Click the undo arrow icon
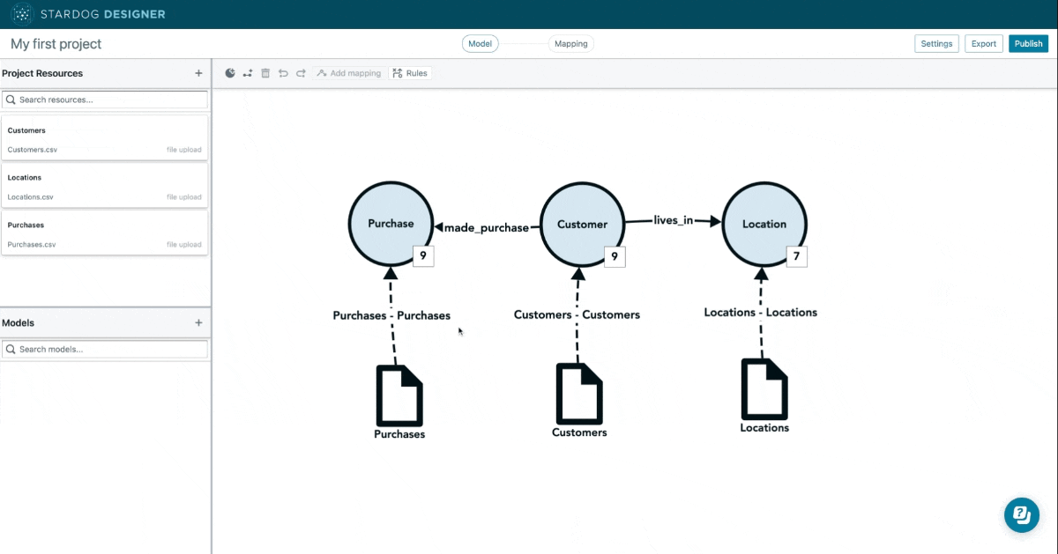Screen dimensions: 1058x554 pos(283,73)
